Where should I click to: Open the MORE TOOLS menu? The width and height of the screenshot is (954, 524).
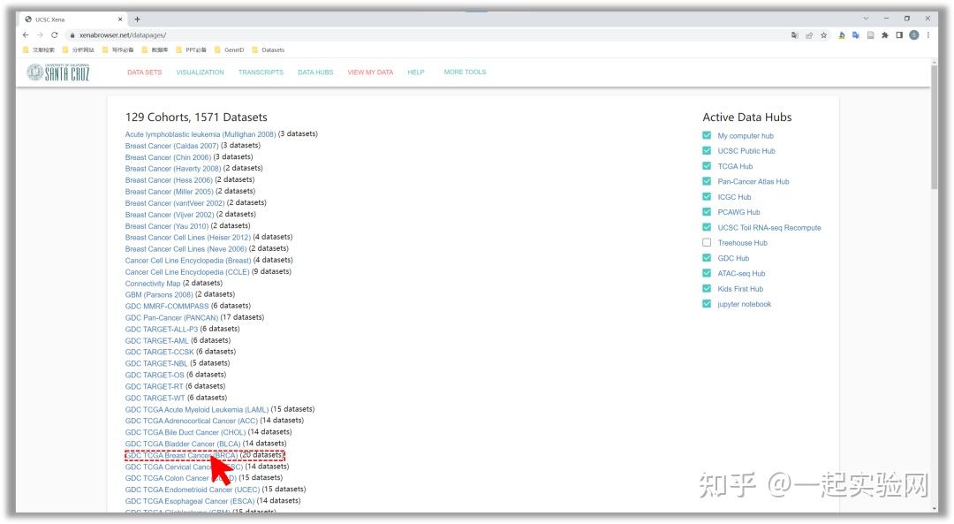pyautogui.click(x=465, y=72)
